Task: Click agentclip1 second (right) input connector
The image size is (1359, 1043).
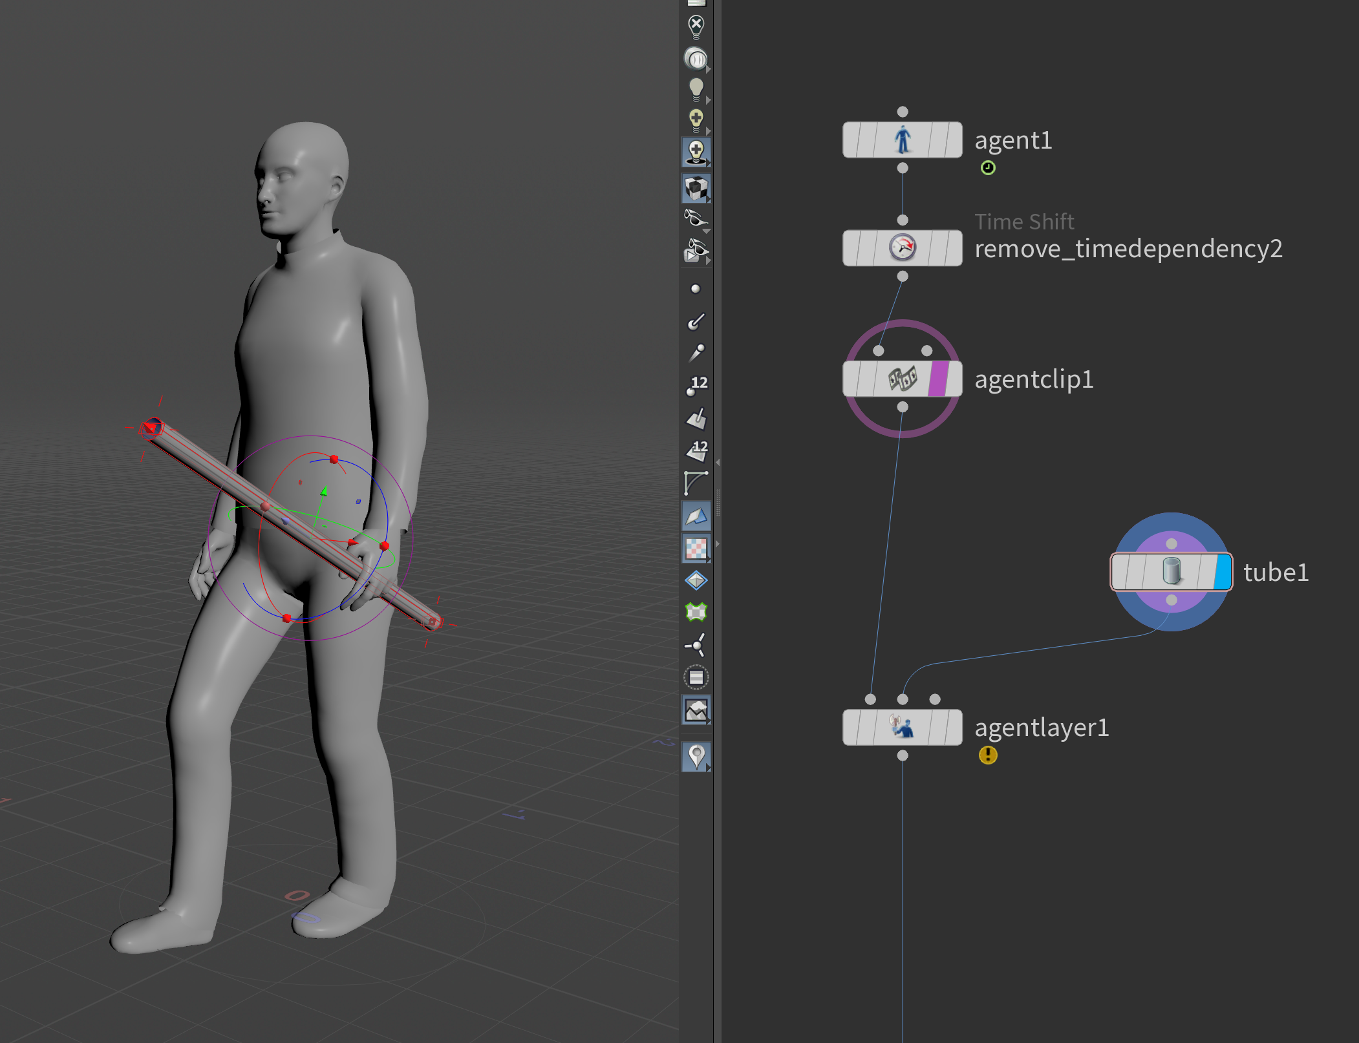Action: (926, 350)
